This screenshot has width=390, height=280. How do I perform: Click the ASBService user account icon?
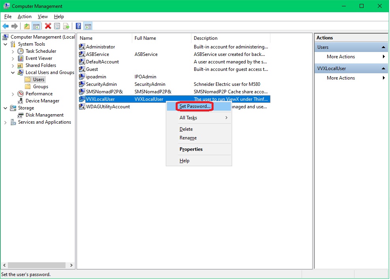click(x=82, y=54)
